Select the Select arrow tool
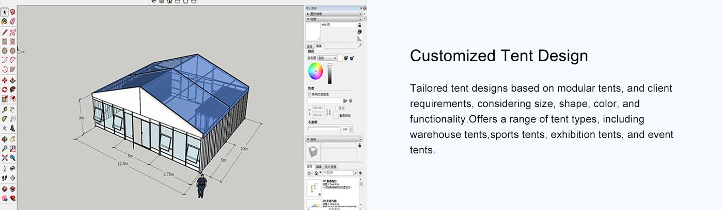 point(5,12)
